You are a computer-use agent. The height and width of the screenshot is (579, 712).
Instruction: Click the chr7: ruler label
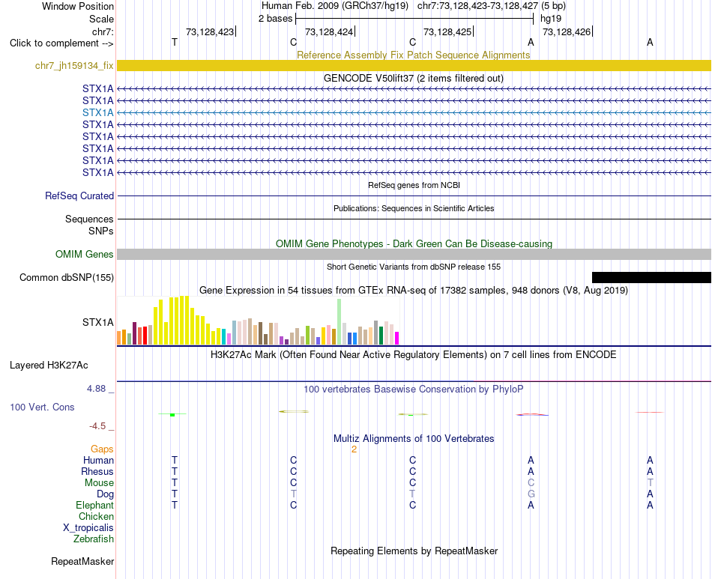pyautogui.click(x=103, y=31)
